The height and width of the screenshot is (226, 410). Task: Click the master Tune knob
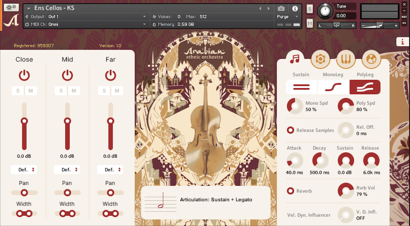tap(325, 11)
